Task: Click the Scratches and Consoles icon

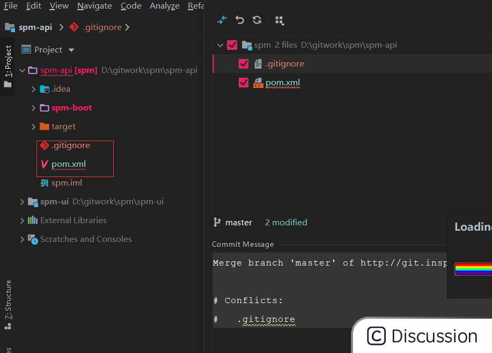Action: pyautogui.click(x=33, y=239)
